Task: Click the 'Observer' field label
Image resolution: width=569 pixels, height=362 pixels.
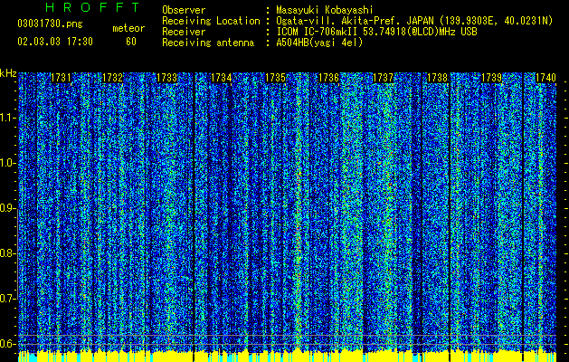Action: point(184,10)
